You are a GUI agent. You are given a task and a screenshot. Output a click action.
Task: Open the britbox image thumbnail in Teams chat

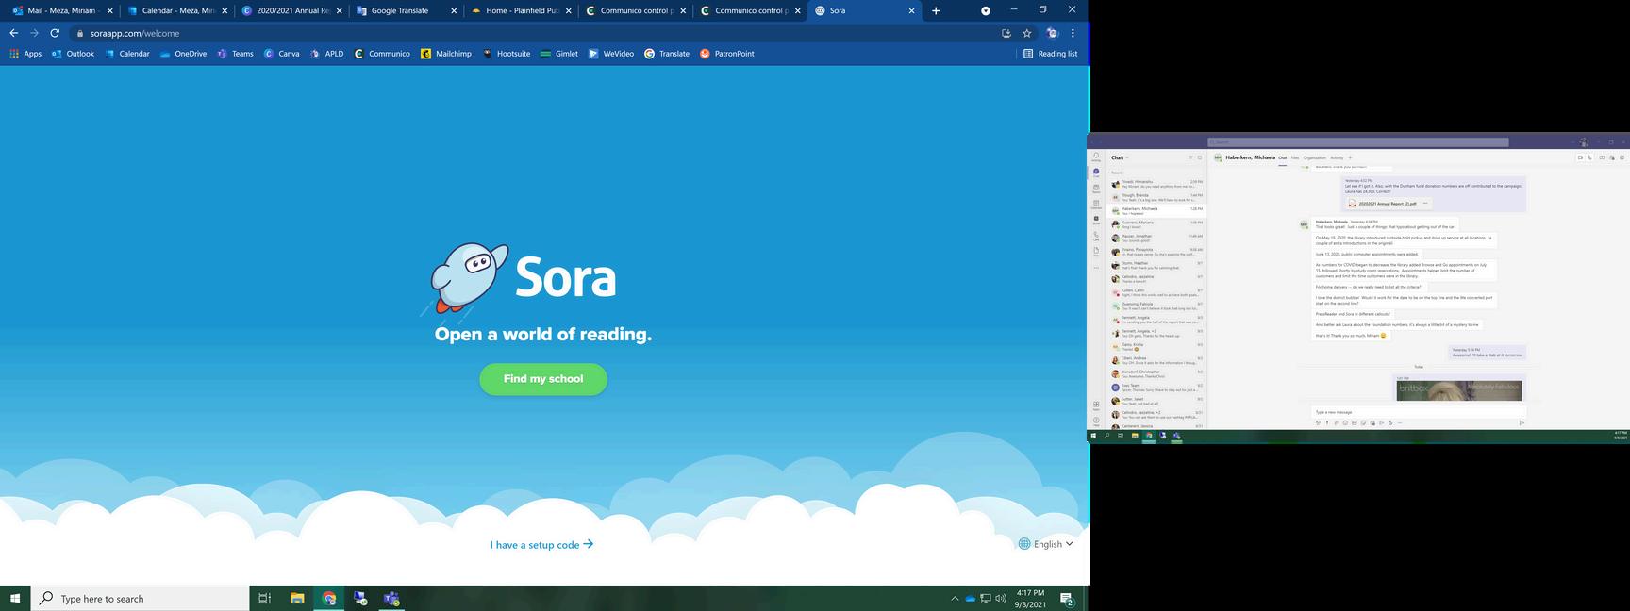pyautogui.click(x=1458, y=389)
